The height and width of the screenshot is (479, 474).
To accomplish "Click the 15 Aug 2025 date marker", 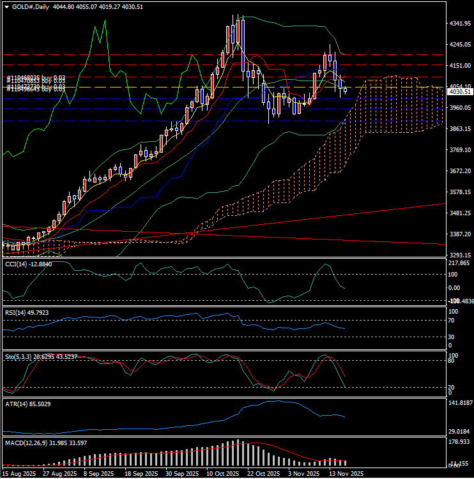I will tap(17, 474).
